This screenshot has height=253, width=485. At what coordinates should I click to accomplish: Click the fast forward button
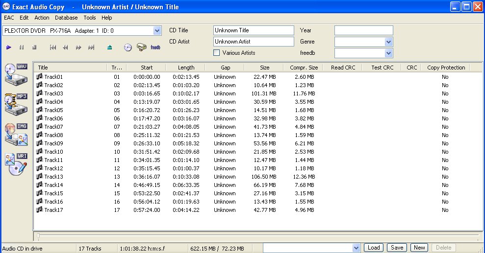pyautogui.click(x=78, y=47)
